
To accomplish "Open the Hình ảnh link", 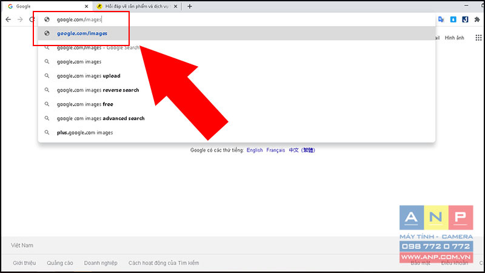I will pos(454,38).
